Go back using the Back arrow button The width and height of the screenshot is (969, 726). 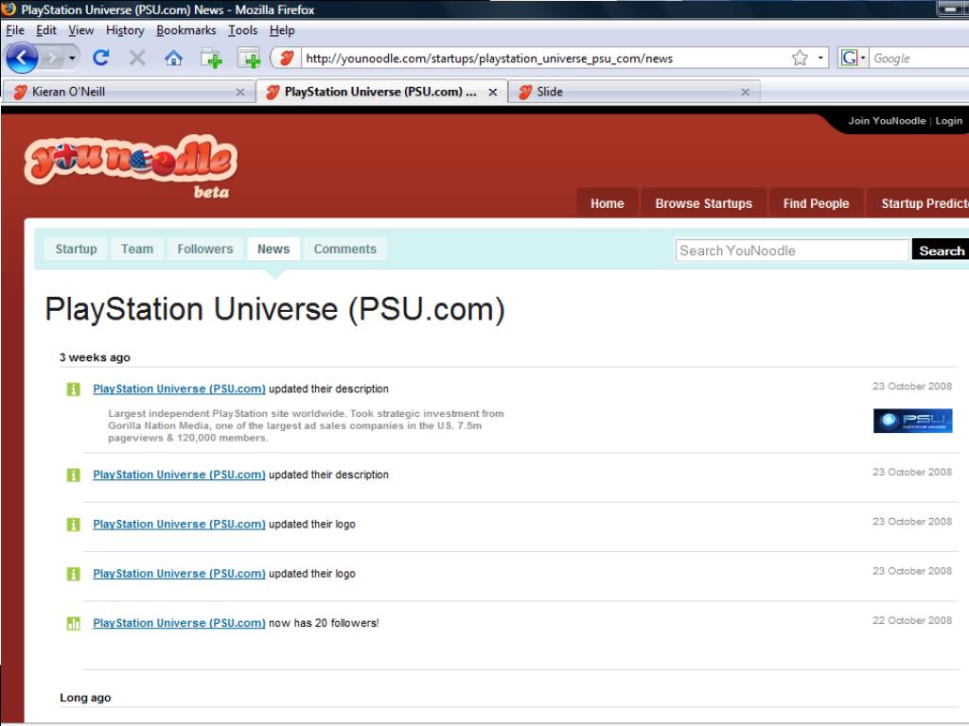[x=22, y=59]
